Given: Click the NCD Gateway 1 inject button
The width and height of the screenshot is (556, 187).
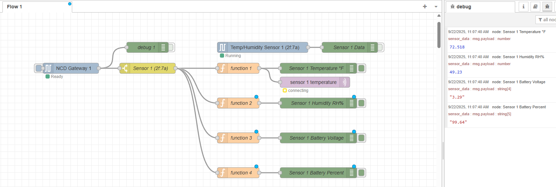Looking at the screenshot, I should coord(38,68).
